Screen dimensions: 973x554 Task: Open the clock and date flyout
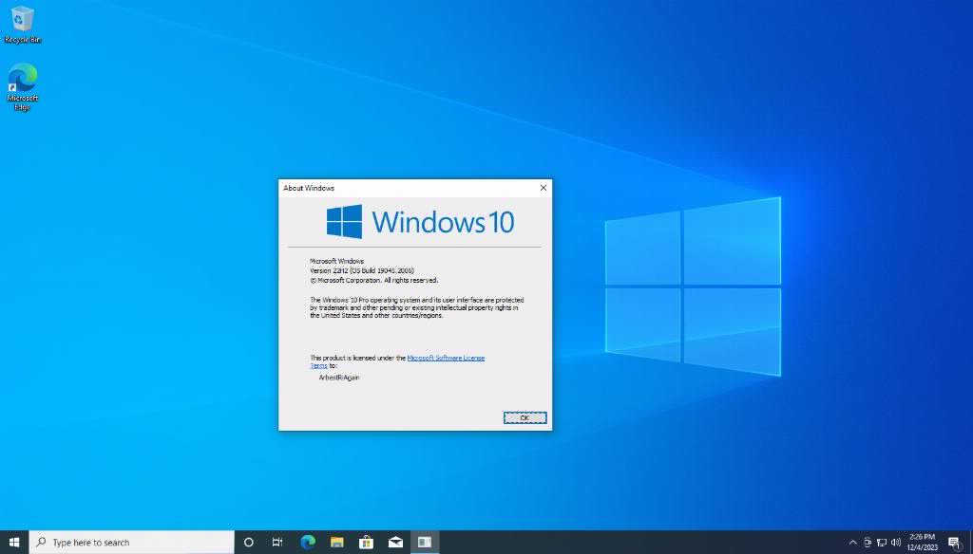(922, 543)
